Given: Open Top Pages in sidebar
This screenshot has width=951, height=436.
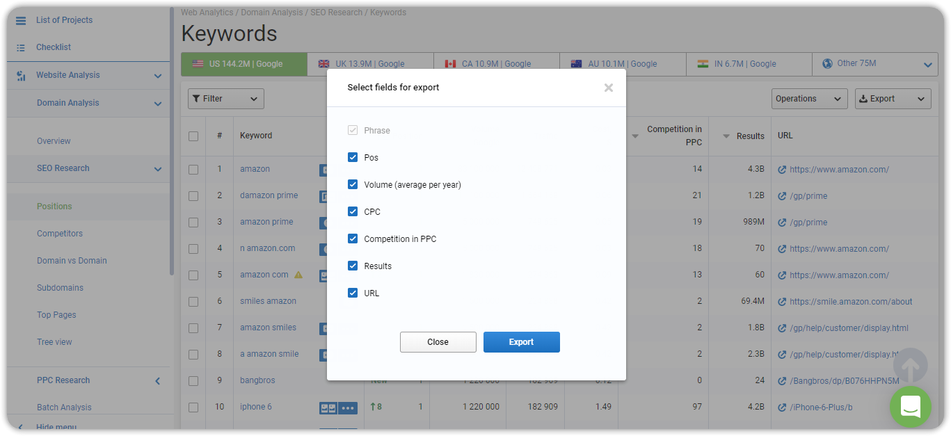Looking at the screenshot, I should pos(56,315).
